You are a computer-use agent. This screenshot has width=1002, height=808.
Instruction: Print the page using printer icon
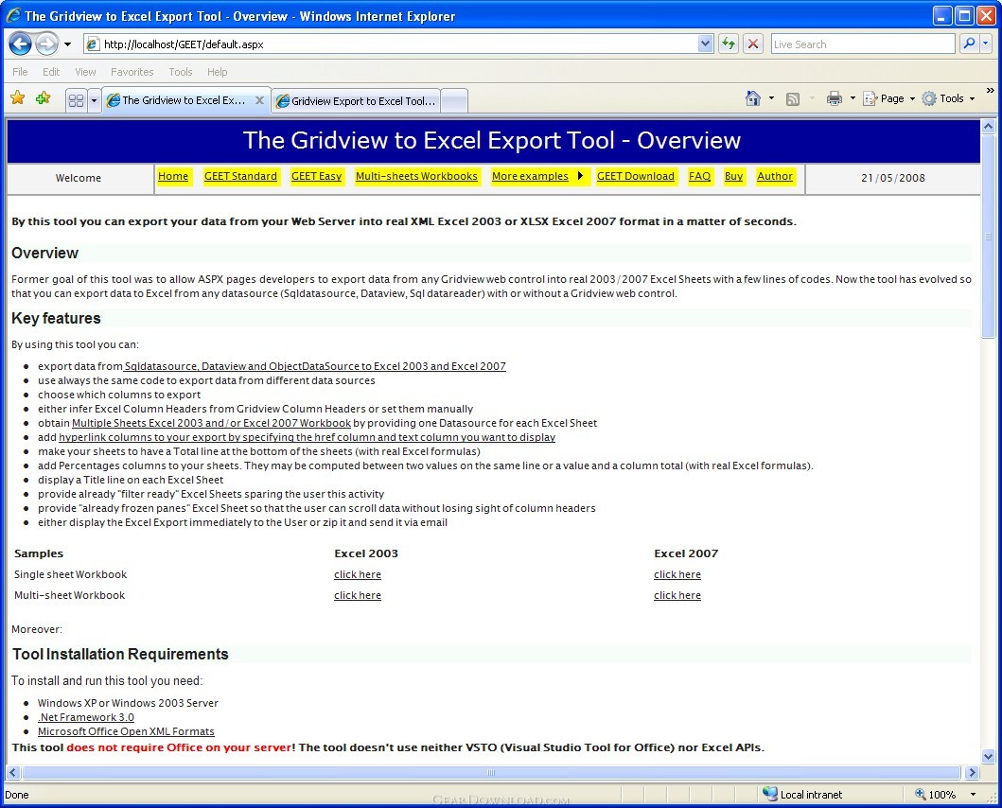(x=834, y=98)
